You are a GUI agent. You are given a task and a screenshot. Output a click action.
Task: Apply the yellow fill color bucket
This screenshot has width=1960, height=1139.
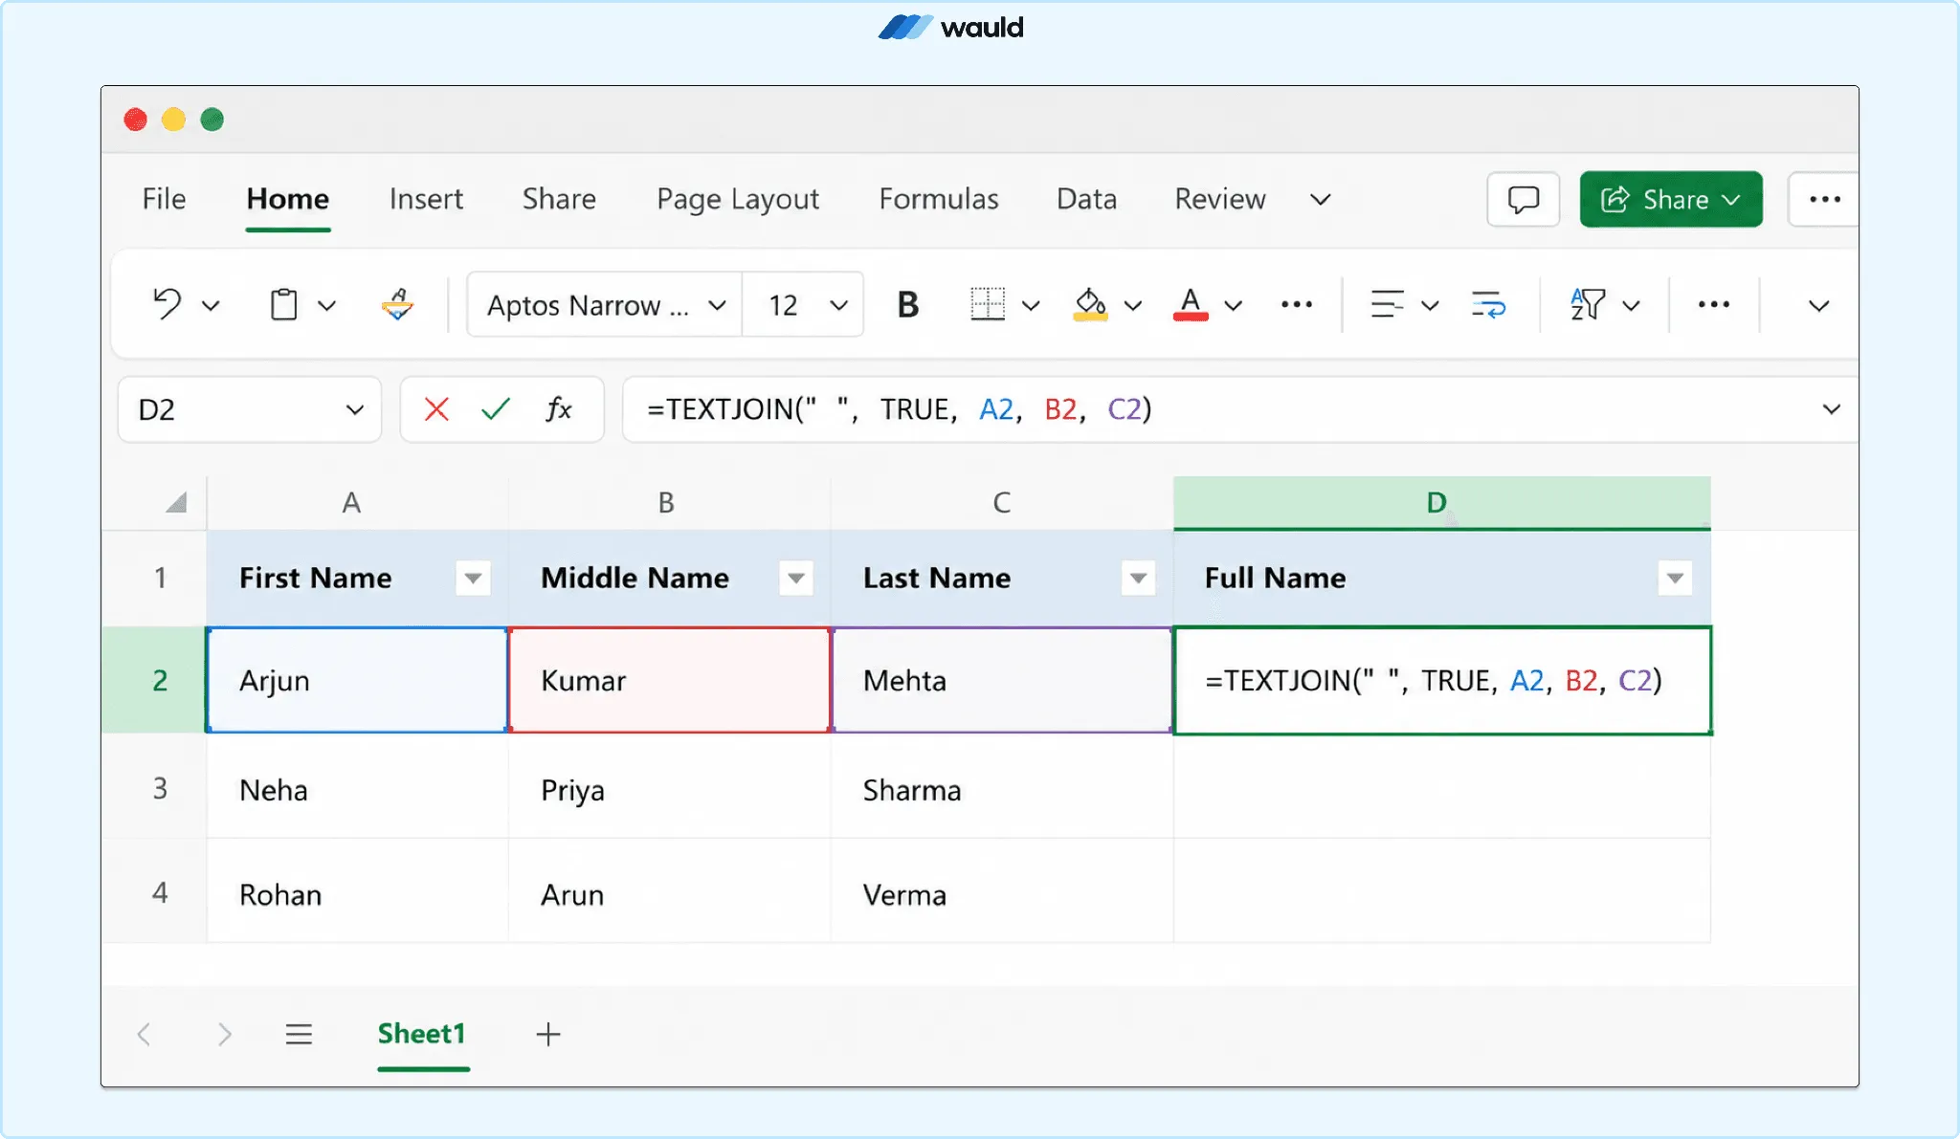coord(1090,304)
